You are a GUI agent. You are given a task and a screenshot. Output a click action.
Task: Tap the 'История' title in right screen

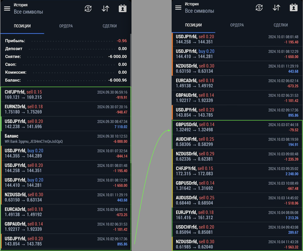click(192, 4)
